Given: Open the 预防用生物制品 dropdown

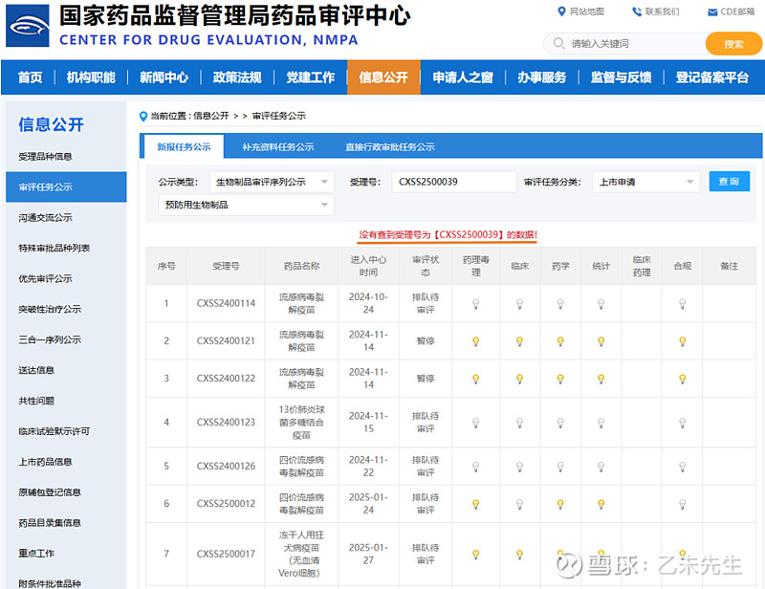Looking at the screenshot, I should click(246, 205).
